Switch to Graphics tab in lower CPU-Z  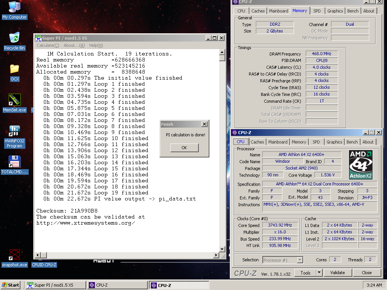[x=334, y=142]
